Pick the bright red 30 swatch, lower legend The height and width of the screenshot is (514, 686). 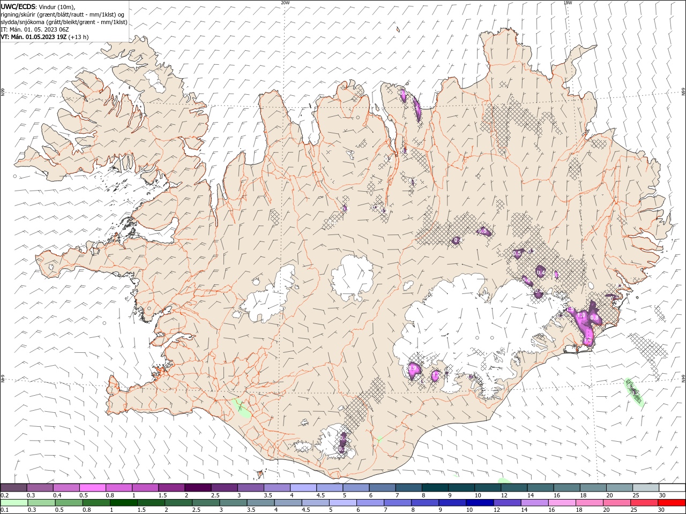[671, 503]
